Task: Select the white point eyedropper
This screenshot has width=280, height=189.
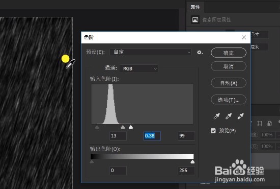Action: pos(240,116)
